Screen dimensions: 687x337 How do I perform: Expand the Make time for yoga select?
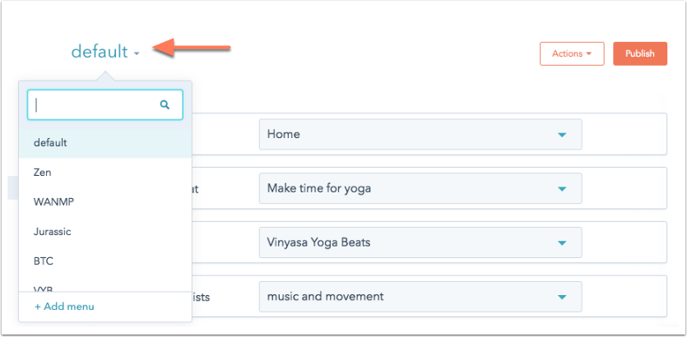tap(420, 188)
